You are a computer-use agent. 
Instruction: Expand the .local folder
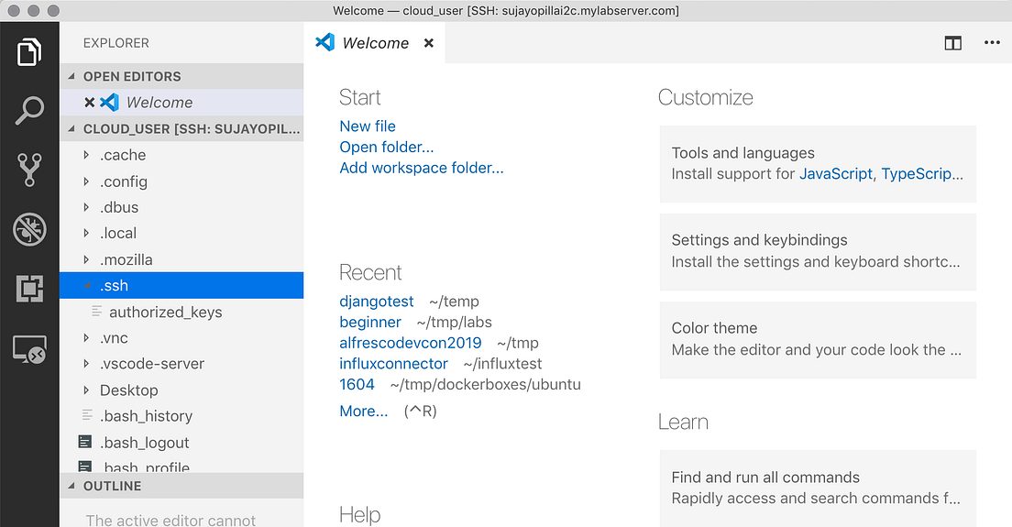point(86,233)
